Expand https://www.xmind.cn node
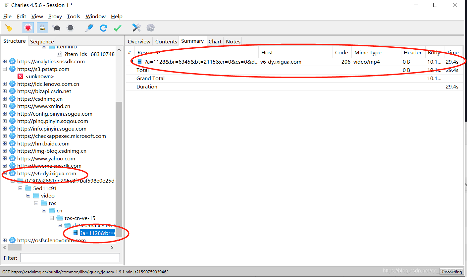The height and width of the screenshot is (277, 467). point(5,106)
